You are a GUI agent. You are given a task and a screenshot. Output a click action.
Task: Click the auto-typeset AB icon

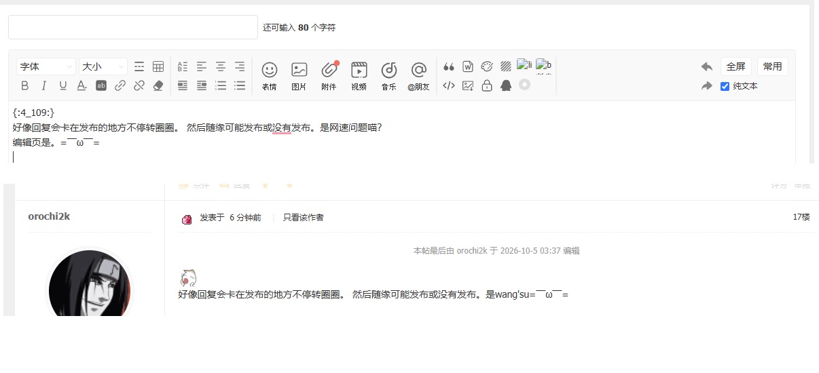click(x=182, y=66)
